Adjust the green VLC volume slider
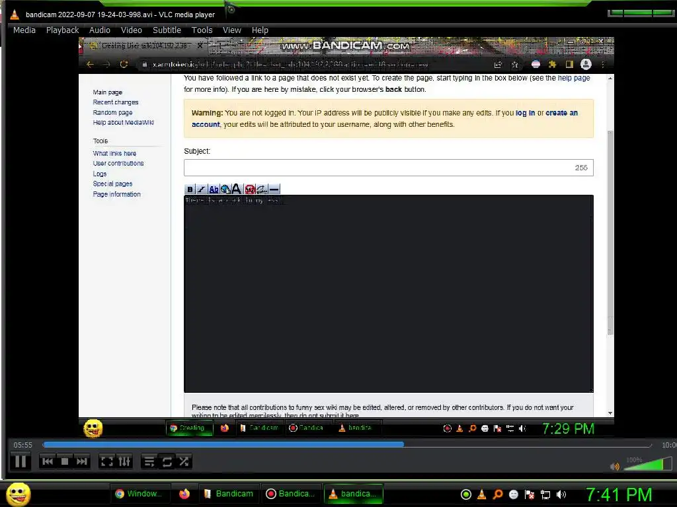The width and height of the screenshot is (677, 507). coord(648,464)
